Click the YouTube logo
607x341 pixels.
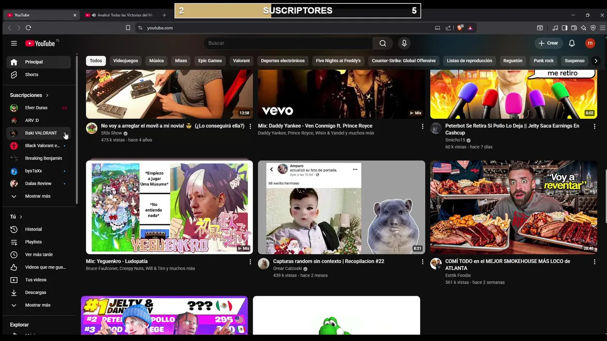click(x=41, y=43)
